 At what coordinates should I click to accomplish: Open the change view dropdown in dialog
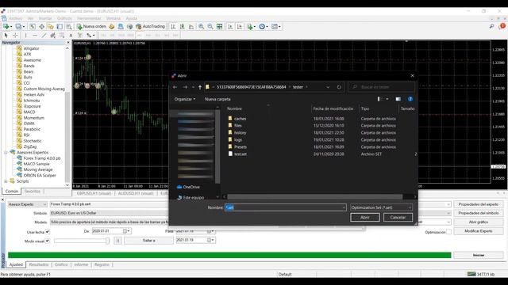click(387, 99)
